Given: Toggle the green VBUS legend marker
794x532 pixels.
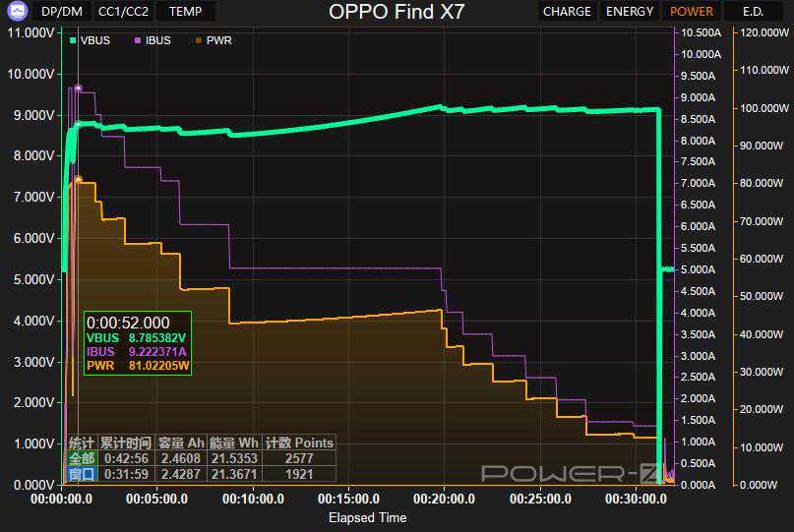Looking at the screenshot, I should tap(74, 40).
